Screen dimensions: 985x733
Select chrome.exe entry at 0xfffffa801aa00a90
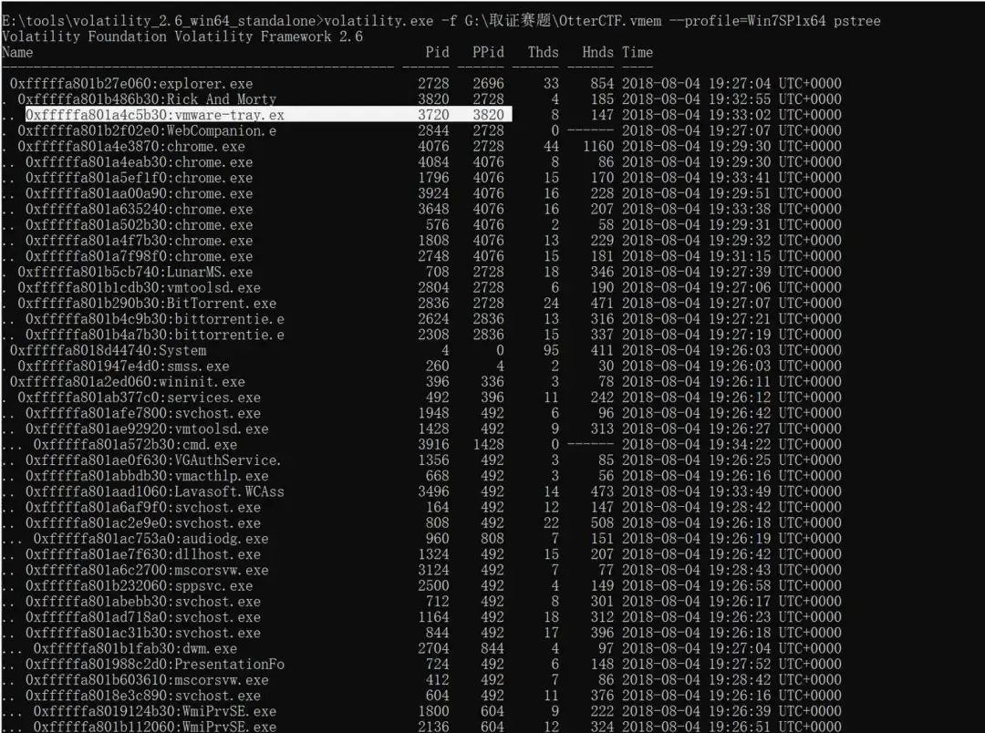point(139,193)
